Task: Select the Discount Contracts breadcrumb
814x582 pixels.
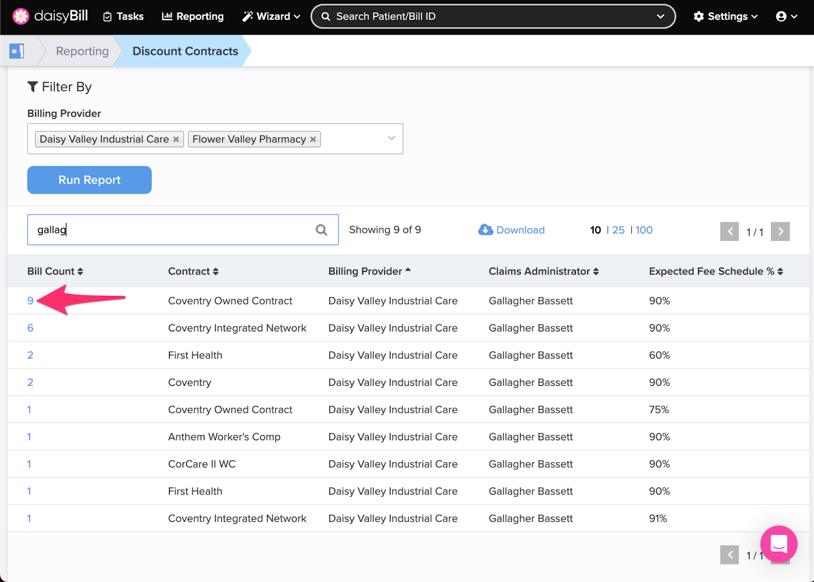Action: pyautogui.click(x=185, y=51)
